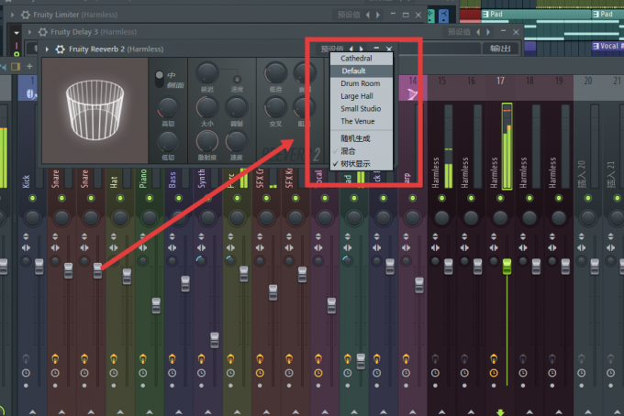The width and height of the screenshot is (624, 416).
Task: Swap left/right channels on Bass track
Action: 172,248
